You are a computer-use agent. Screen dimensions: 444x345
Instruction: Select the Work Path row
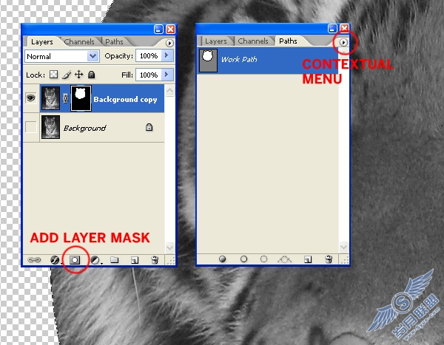coord(268,61)
